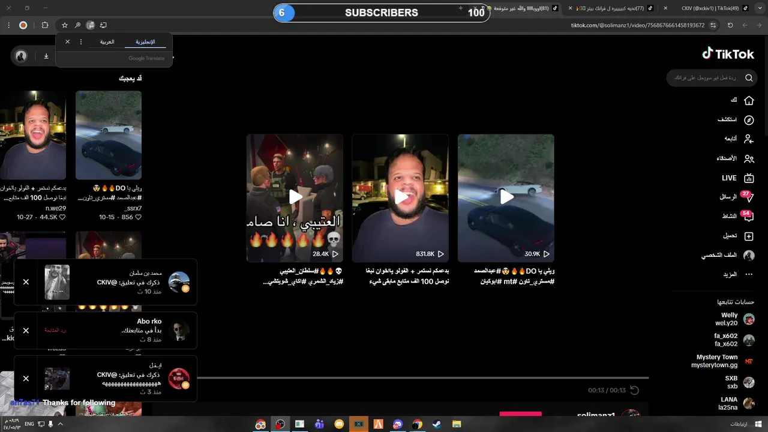
Task: Reload the page
Action: pyautogui.click(x=730, y=25)
